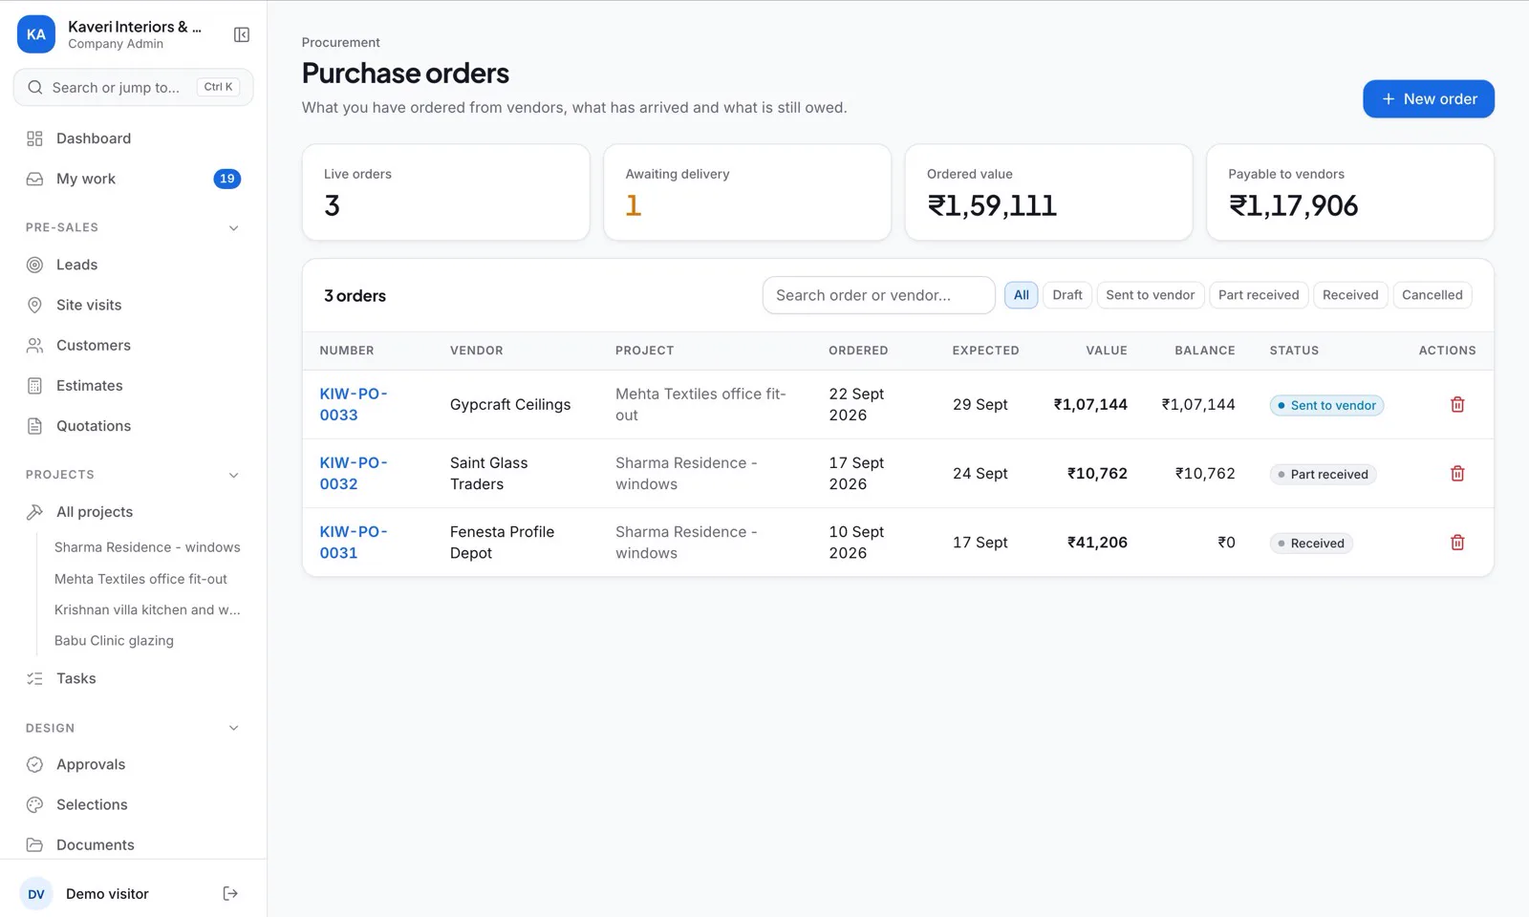Image resolution: width=1529 pixels, height=917 pixels.
Task: Delete order KIW-PO-0033 trash icon
Action: pyautogui.click(x=1457, y=404)
